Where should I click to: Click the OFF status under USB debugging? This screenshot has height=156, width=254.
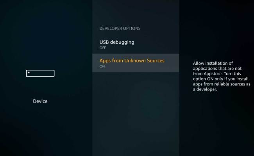(103, 48)
